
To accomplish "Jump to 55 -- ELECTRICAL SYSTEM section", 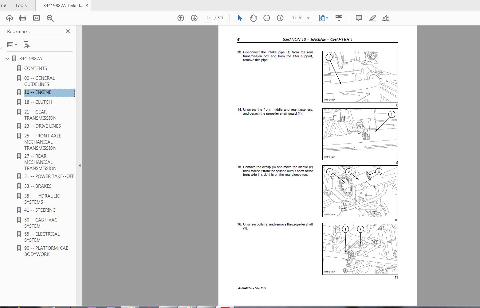I will pos(42,237).
